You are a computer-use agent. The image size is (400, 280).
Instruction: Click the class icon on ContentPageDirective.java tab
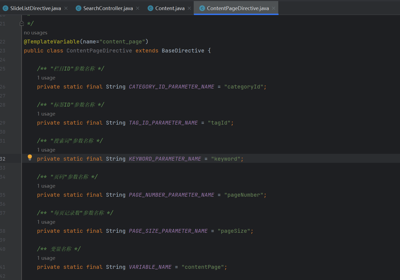tap(202, 8)
